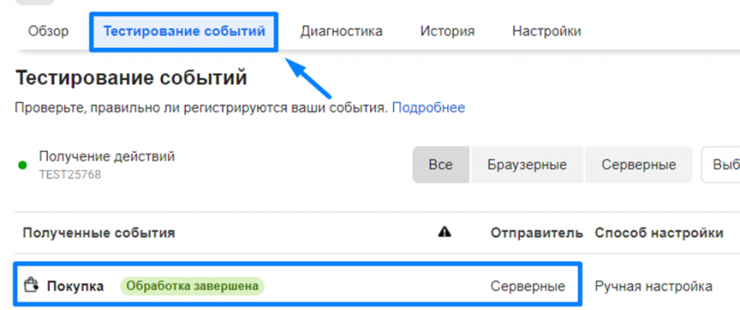Click the Ручная настройка cell

tap(653, 286)
